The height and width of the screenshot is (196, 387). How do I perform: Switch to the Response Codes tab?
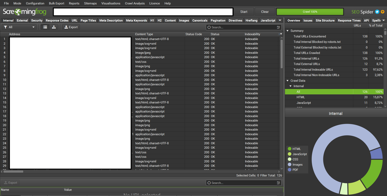pyautogui.click(x=57, y=20)
